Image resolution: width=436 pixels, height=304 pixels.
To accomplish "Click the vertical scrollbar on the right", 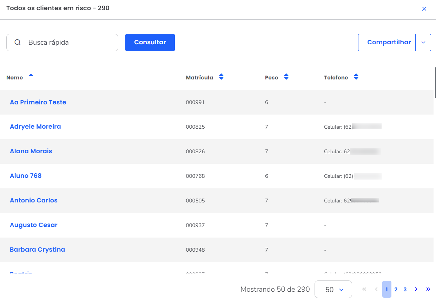I will click(435, 83).
